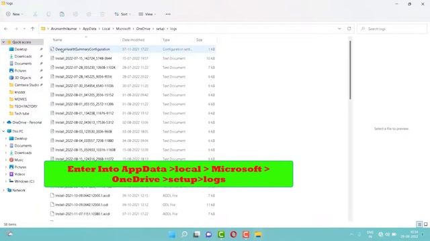Click the Share toolbar icon
Viewport: 430px width, 241px height.
tap(89, 14)
